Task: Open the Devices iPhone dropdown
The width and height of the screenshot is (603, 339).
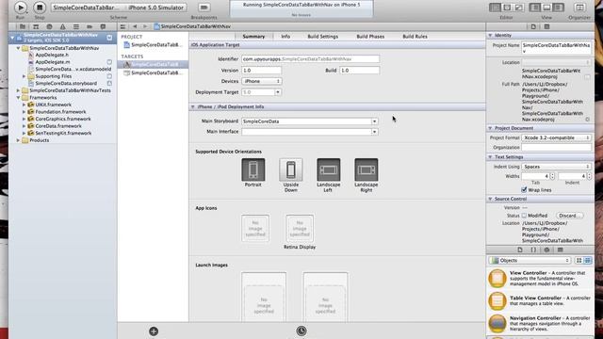Action: tap(262, 81)
